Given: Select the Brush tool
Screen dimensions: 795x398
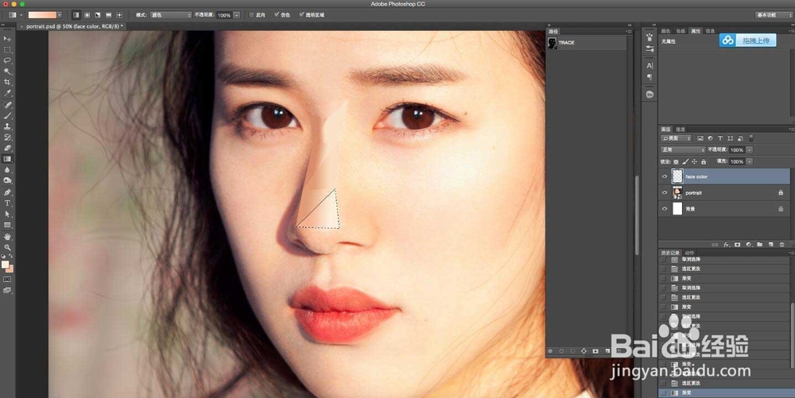Looking at the screenshot, I should coord(7,115).
